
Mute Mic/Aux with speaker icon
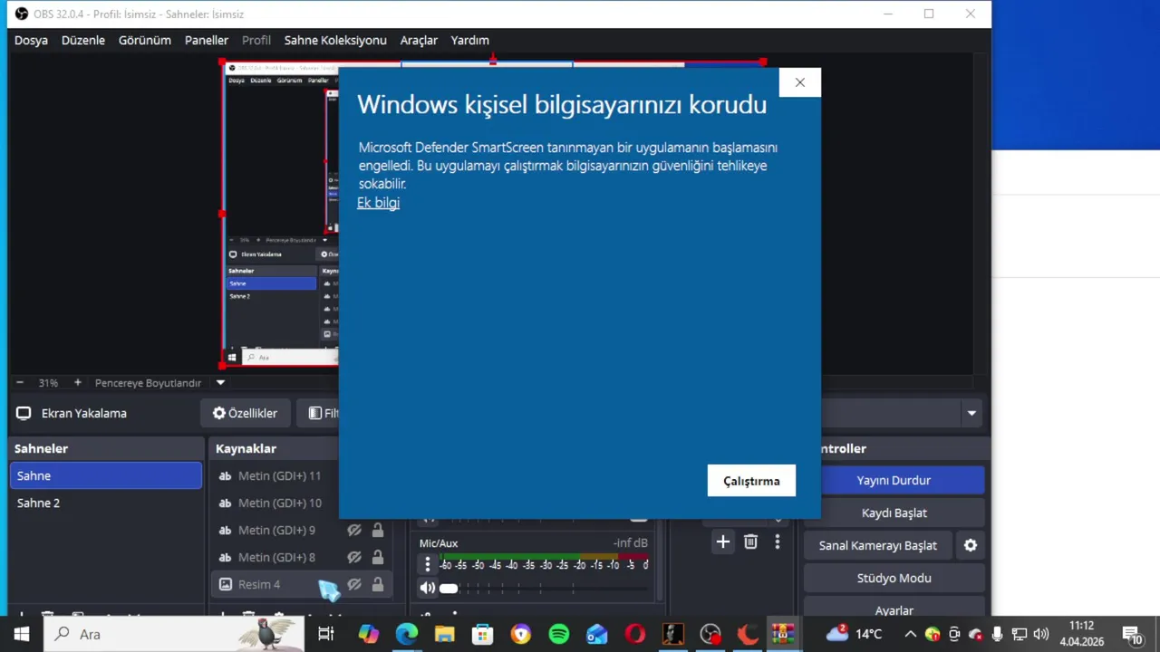[428, 588]
